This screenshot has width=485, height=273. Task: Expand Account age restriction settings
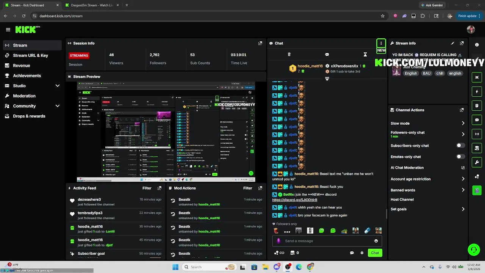click(463, 179)
